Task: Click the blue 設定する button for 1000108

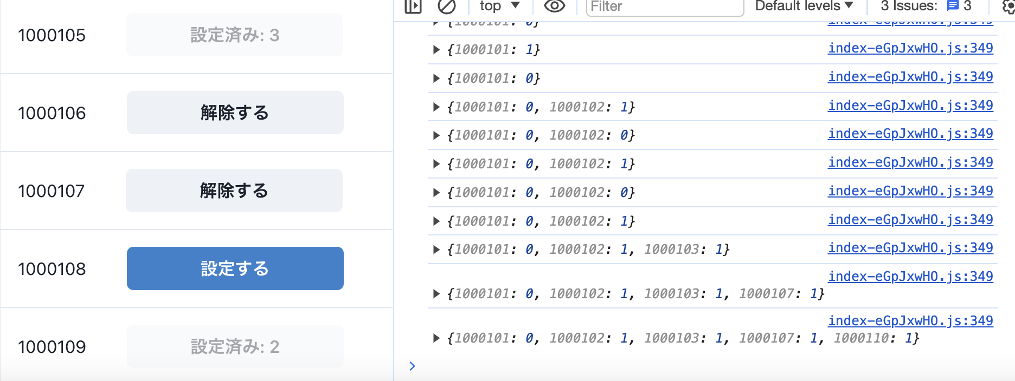Action: (x=235, y=268)
